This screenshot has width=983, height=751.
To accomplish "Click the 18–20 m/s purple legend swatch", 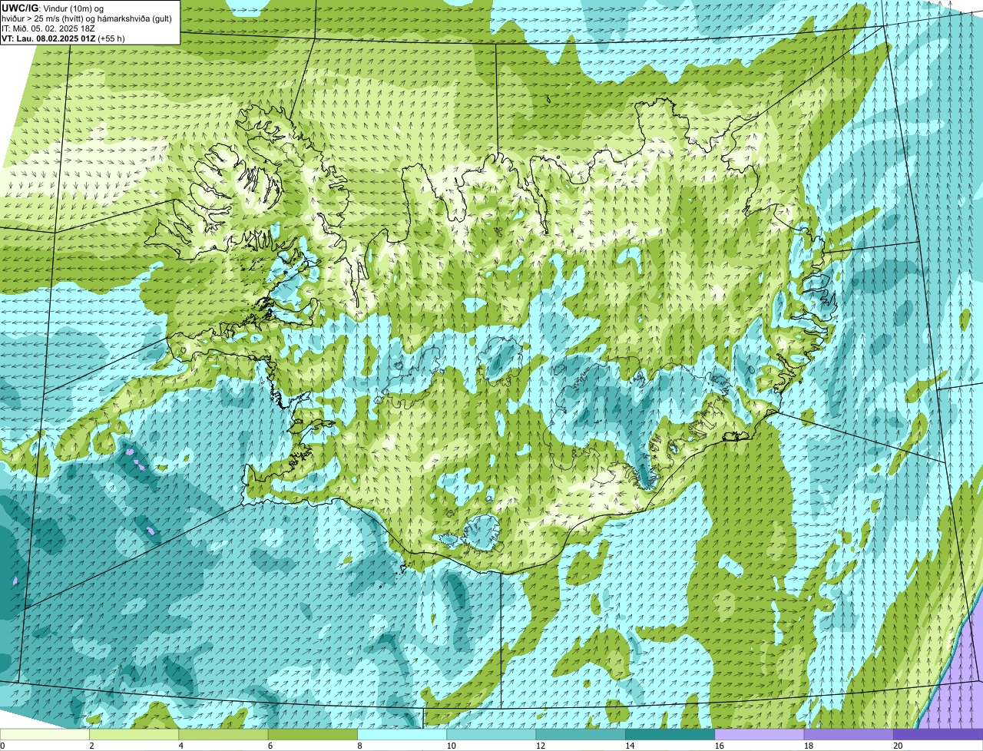I will [x=849, y=734].
